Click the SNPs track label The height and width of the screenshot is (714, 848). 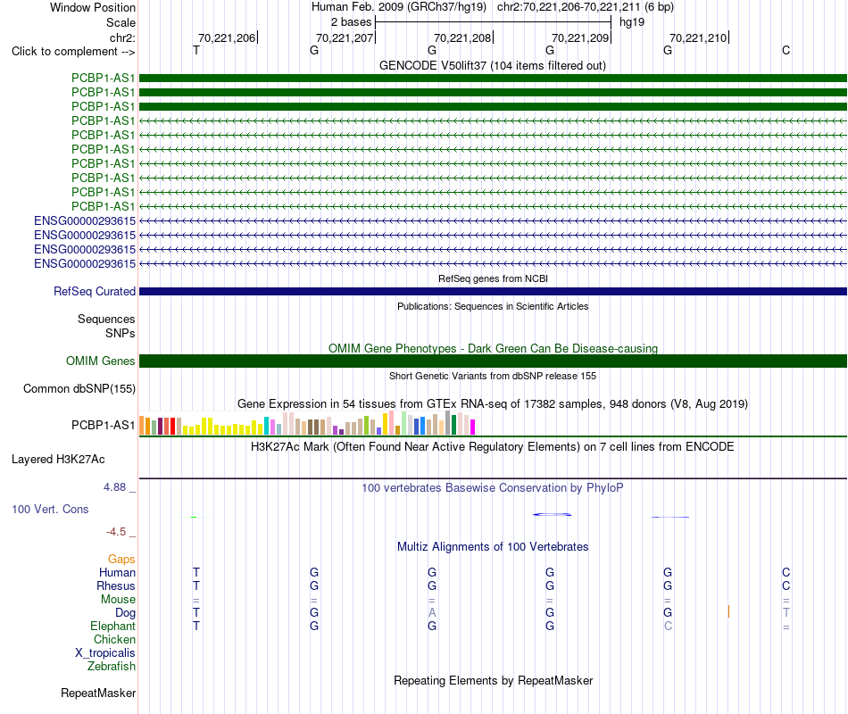121,333
